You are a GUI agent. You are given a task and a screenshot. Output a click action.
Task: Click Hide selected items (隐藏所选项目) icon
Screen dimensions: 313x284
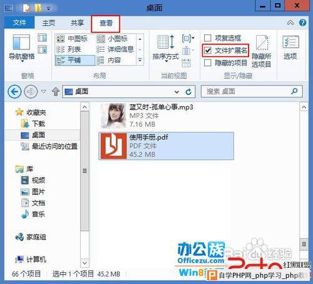[x=262, y=51]
